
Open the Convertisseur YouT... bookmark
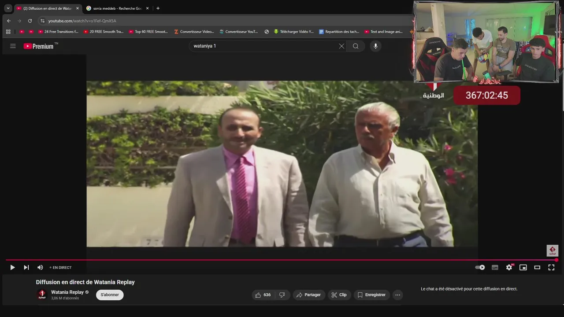[239, 32]
